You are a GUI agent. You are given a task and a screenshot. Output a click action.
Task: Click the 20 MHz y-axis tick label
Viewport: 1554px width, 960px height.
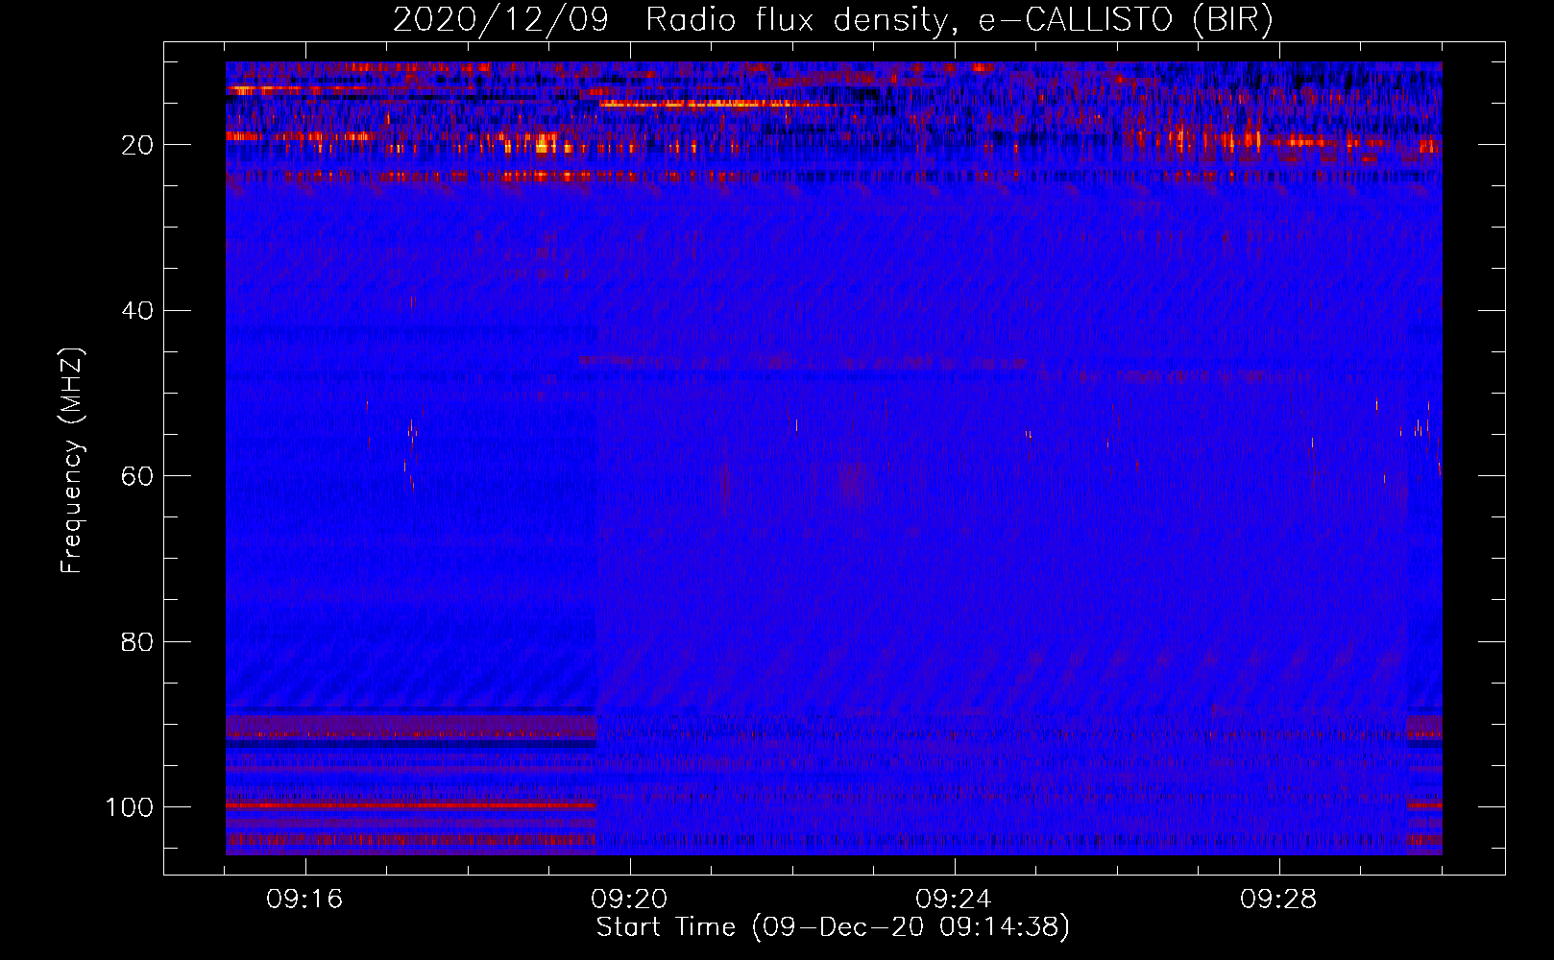pyautogui.click(x=137, y=145)
